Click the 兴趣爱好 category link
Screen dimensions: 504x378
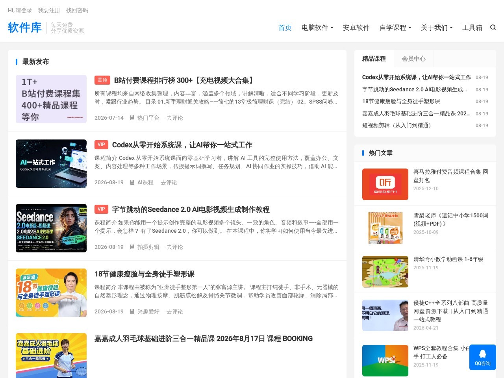point(148,311)
